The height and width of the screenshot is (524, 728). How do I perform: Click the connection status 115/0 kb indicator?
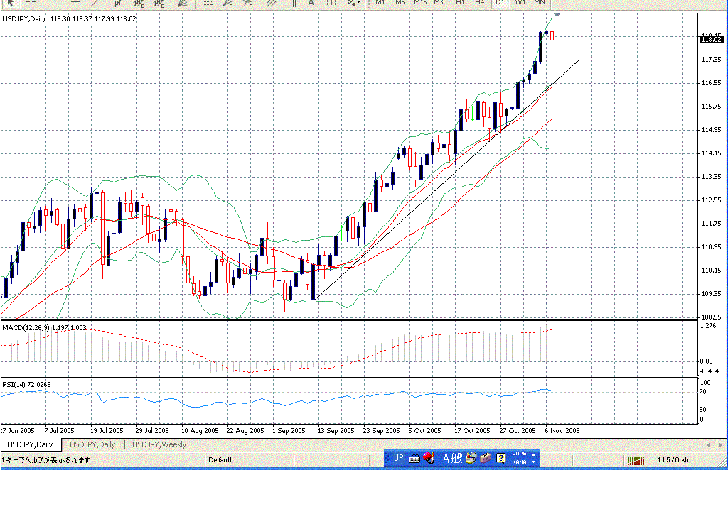coord(672,460)
